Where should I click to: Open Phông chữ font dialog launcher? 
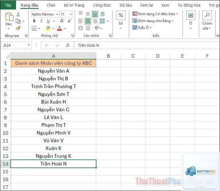(73, 36)
